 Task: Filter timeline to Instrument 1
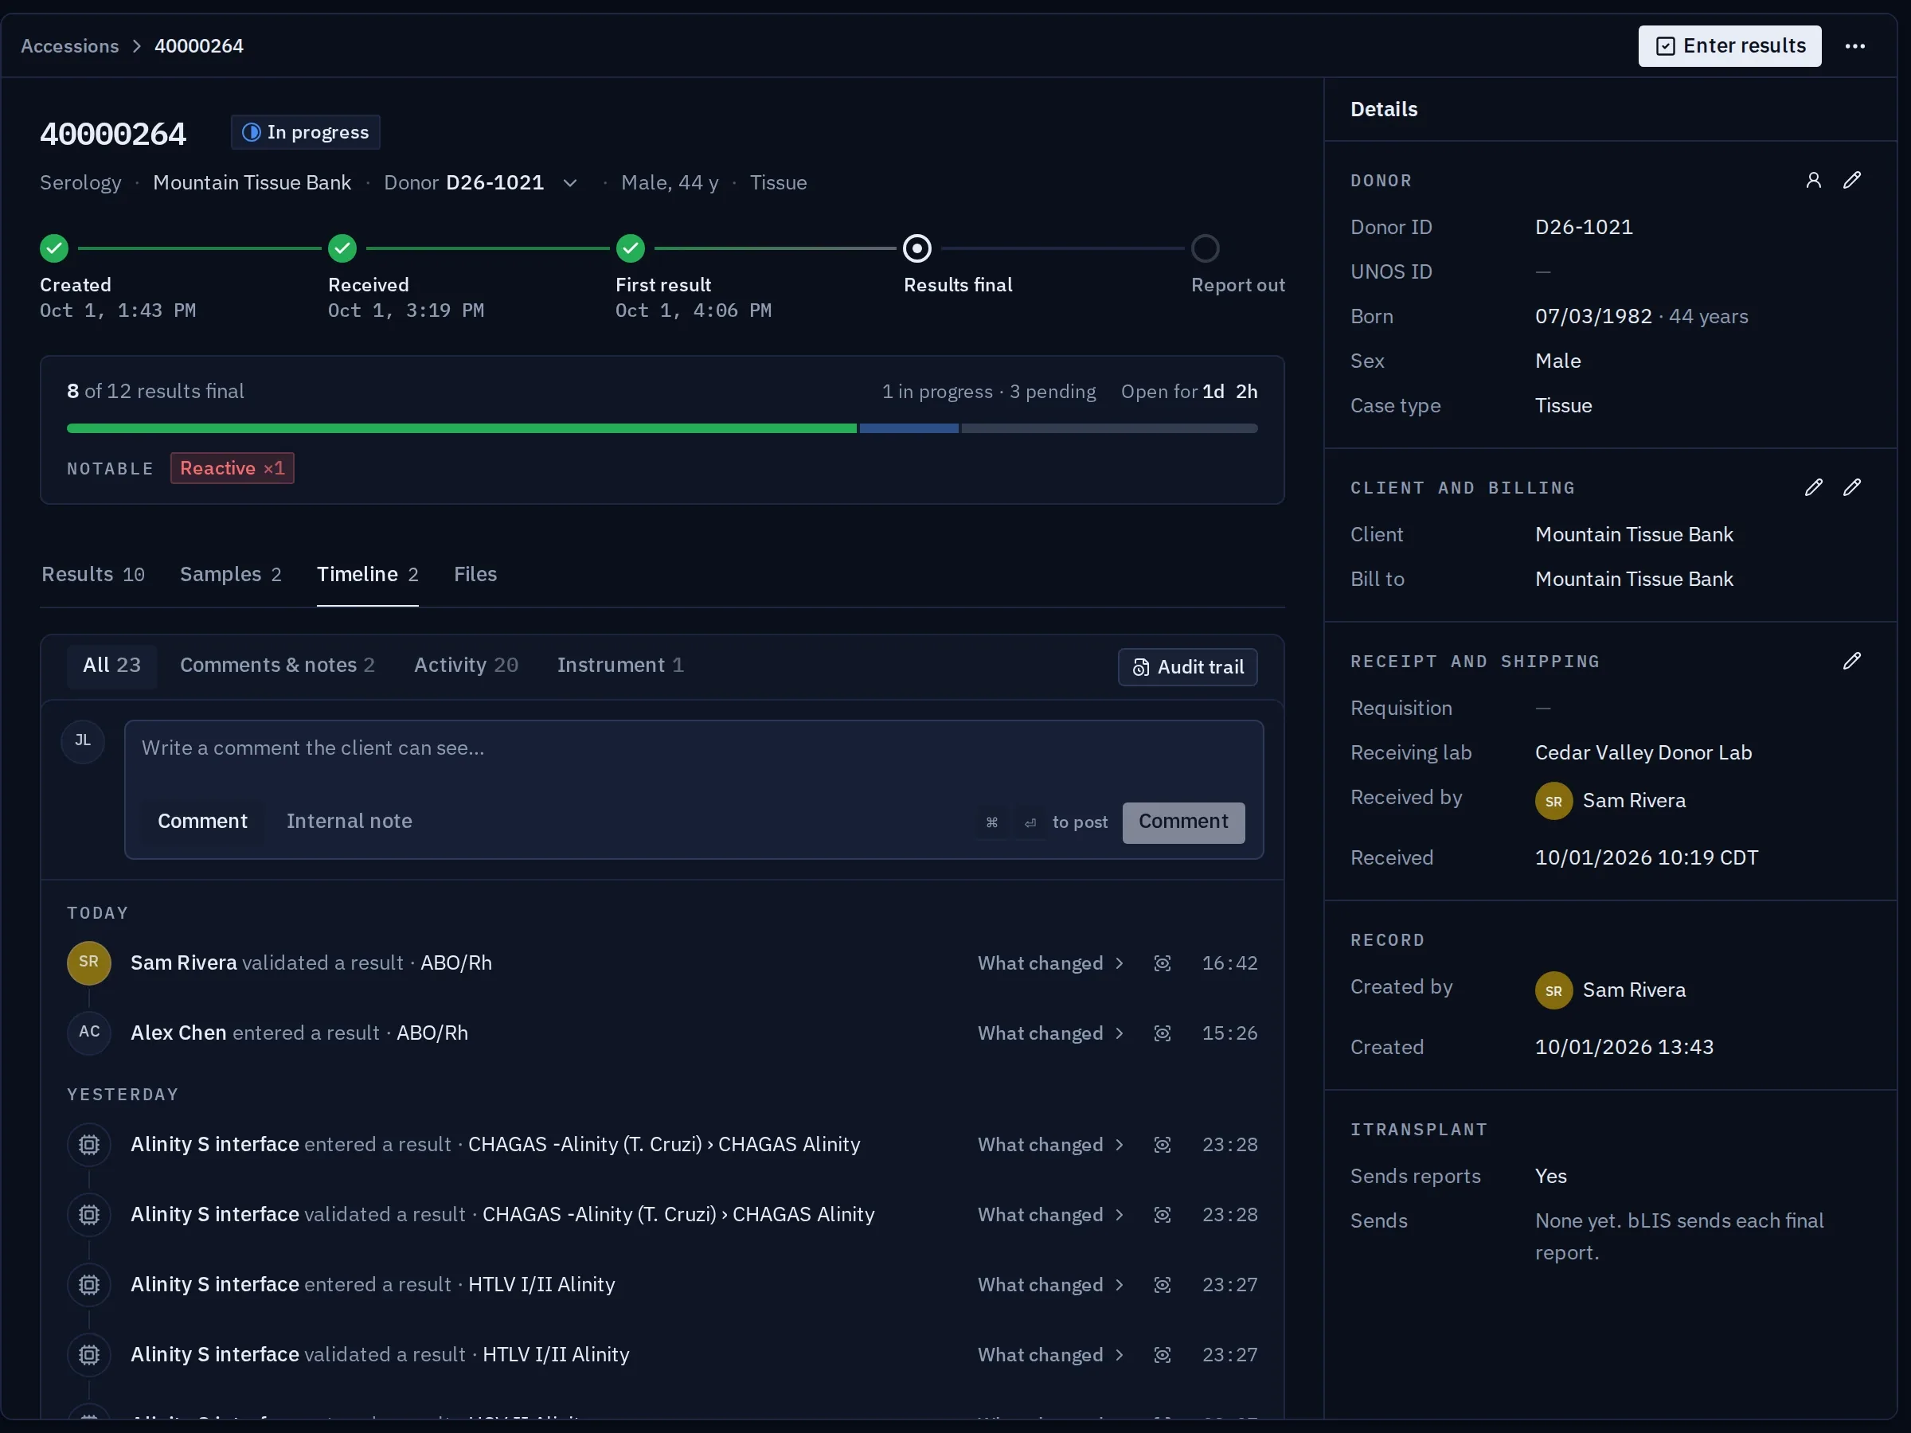(x=620, y=665)
